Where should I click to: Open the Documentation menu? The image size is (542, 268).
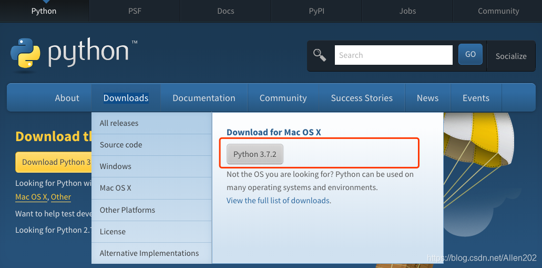click(204, 98)
